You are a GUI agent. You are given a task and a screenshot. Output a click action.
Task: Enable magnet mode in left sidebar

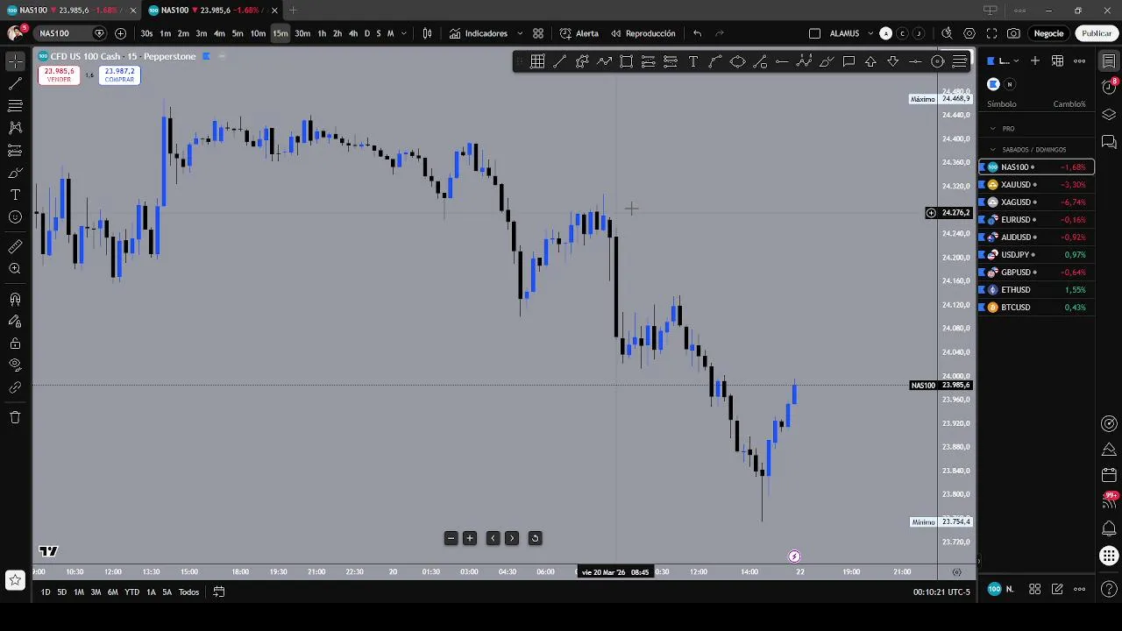pos(15,299)
